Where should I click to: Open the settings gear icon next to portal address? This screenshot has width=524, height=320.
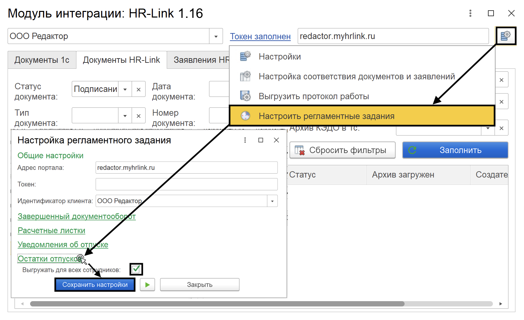(x=505, y=36)
